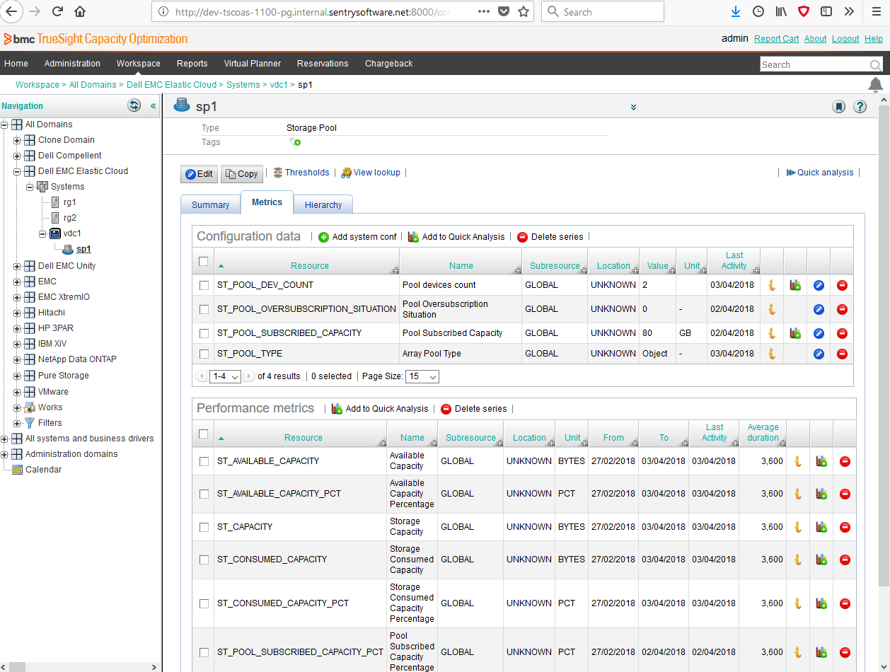
Task: Check the ST_POOL_TYPE row checkbox
Action: point(204,354)
